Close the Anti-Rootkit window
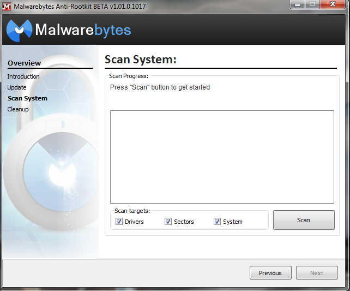The width and height of the screenshot is (350, 291). (x=333, y=4)
